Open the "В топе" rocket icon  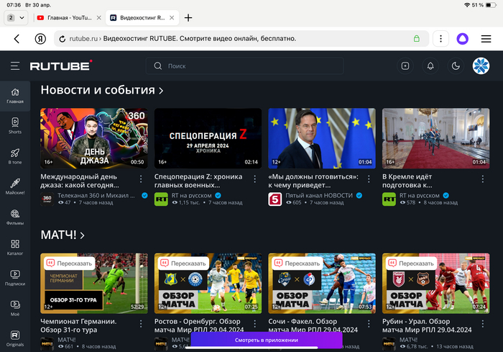tap(15, 156)
